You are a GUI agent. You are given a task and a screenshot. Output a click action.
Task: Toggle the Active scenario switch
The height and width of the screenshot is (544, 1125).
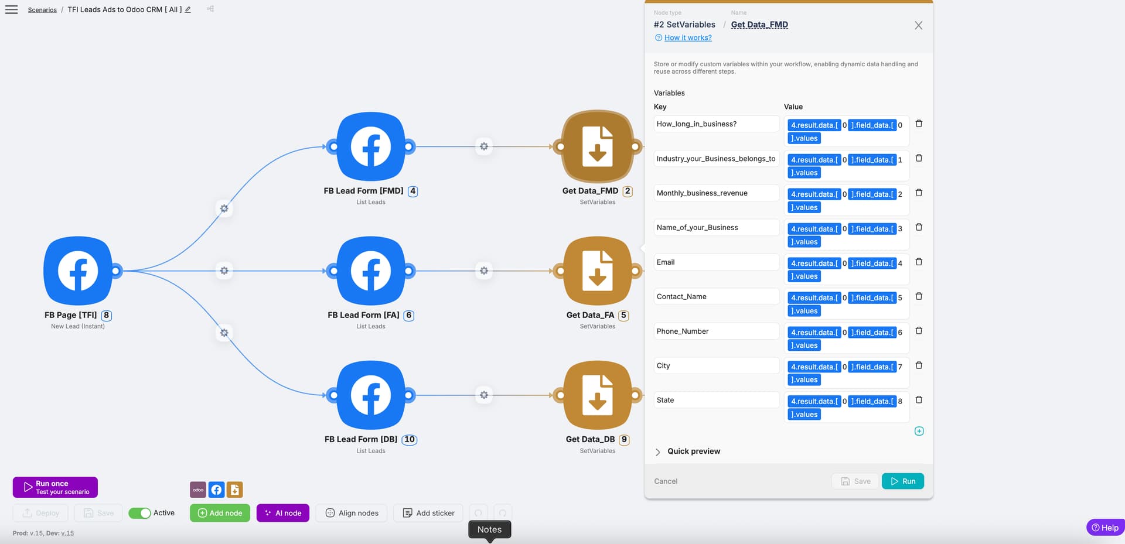pyautogui.click(x=139, y=513)
